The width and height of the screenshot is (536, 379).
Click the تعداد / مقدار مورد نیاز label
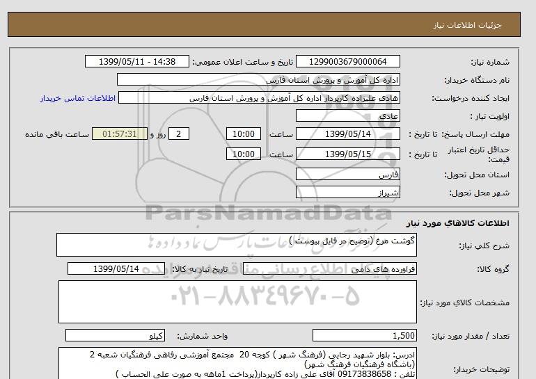click(x=471, y=337)
